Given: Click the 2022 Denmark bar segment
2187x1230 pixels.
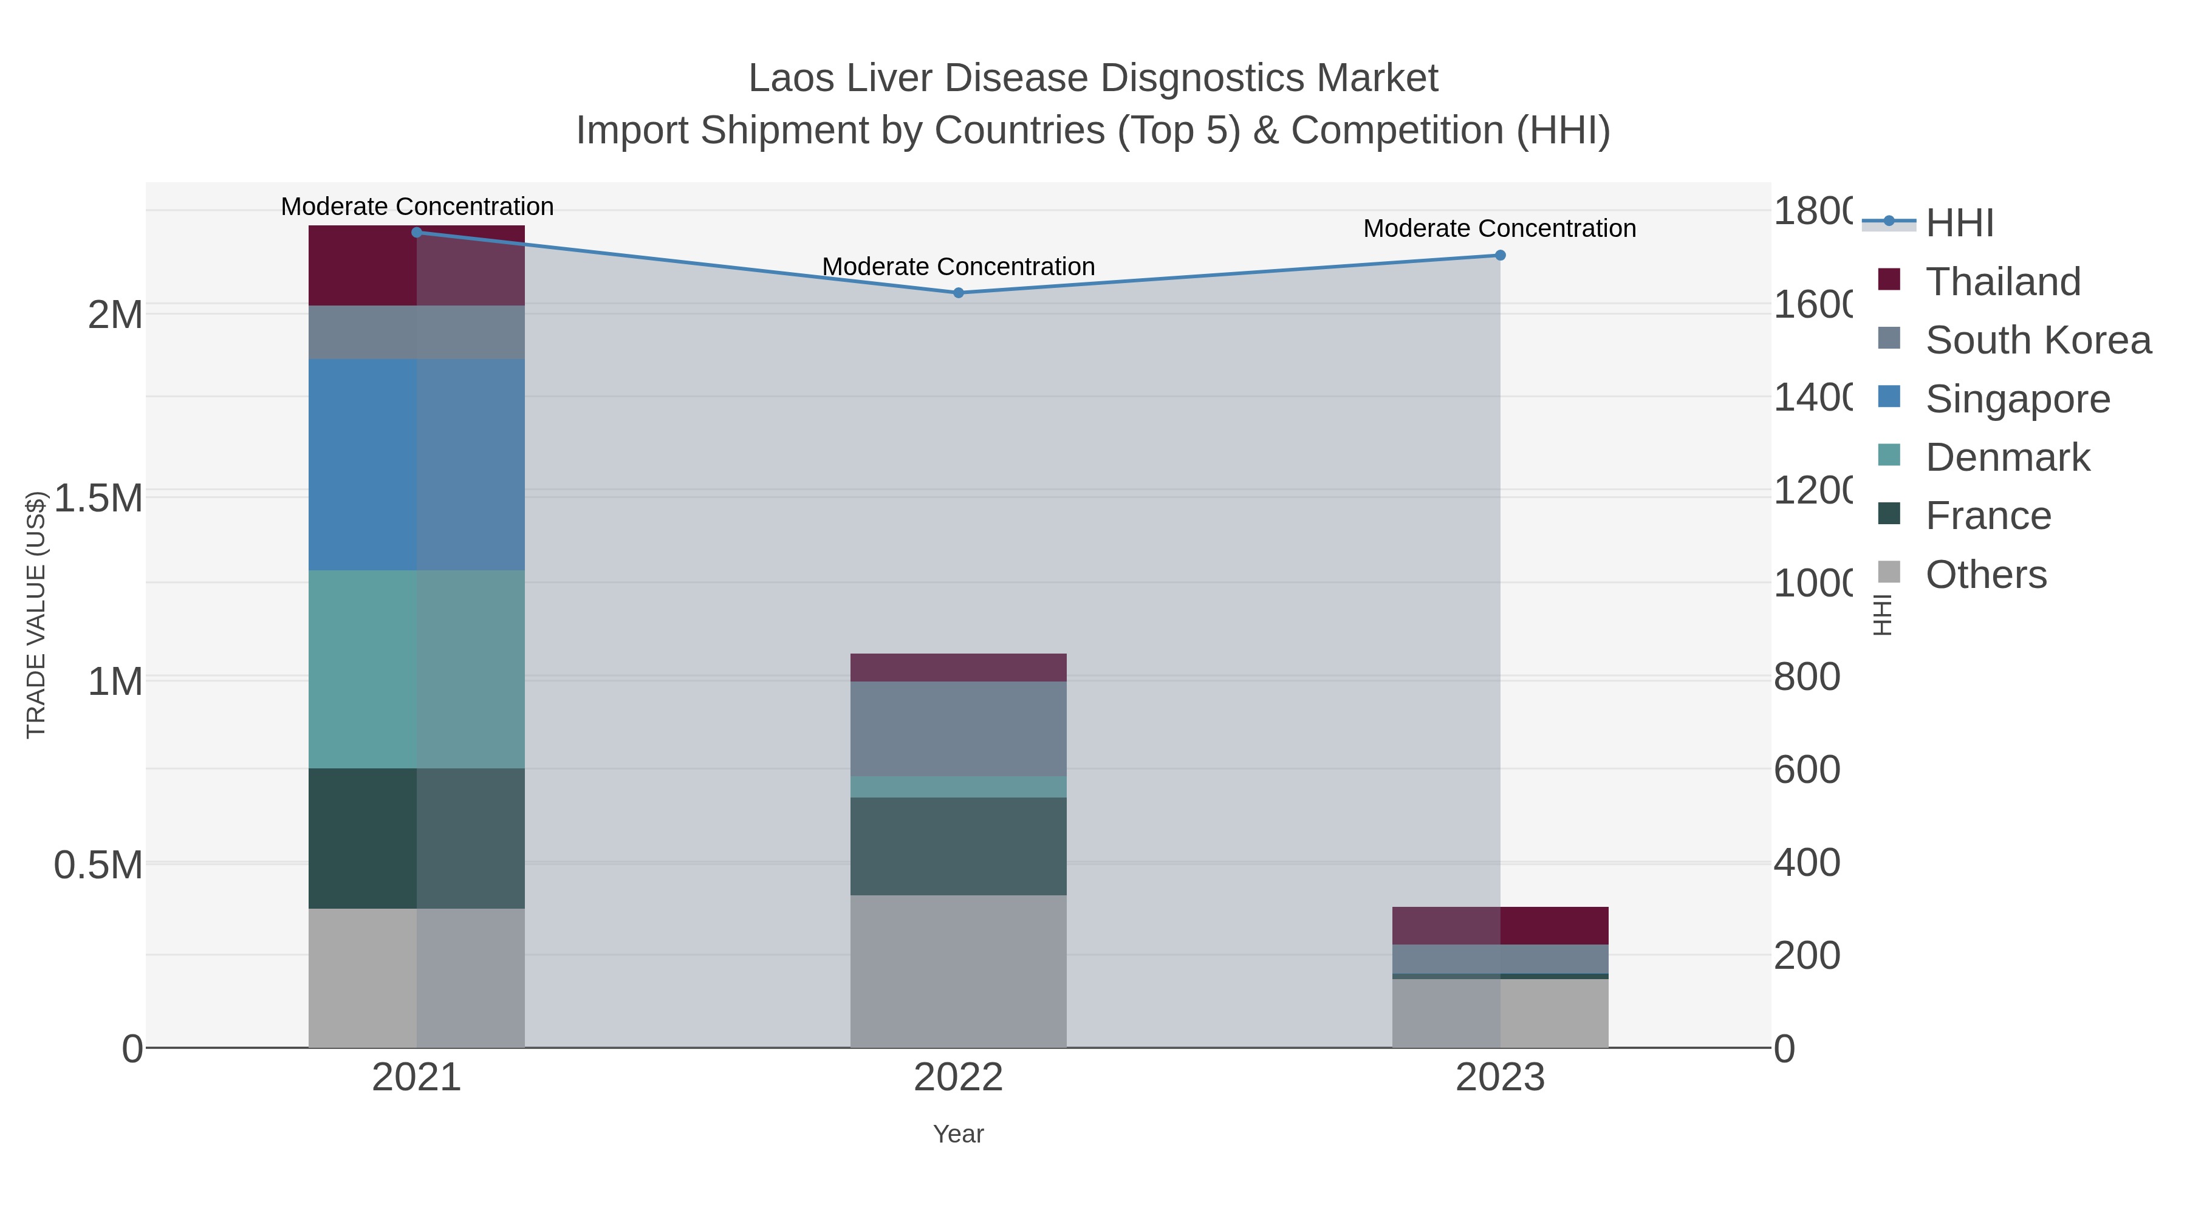Looking at the screenshot, I should [x=959, y=787].
